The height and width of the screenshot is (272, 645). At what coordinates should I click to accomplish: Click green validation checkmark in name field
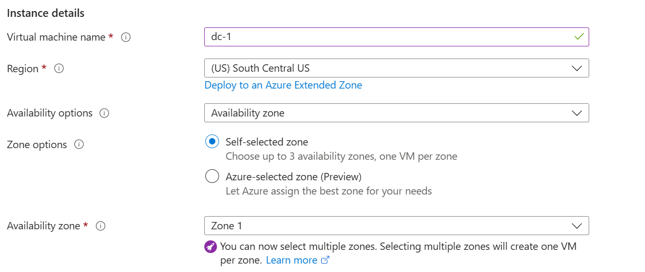tap(579, 37)
